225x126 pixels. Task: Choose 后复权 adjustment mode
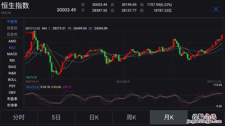click(12, 34)
